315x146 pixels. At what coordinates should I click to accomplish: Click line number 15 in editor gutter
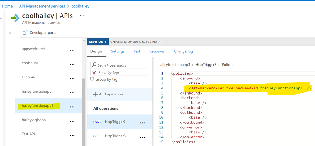161,142
